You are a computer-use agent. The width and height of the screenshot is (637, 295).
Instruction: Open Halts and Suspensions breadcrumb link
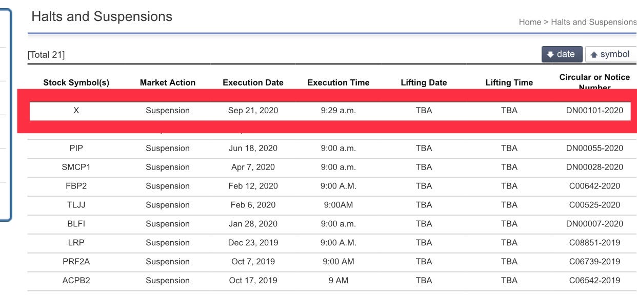click(593, 22)
